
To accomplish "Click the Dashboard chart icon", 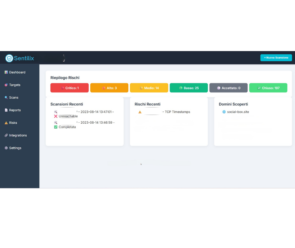I will (x=6, y=72).
